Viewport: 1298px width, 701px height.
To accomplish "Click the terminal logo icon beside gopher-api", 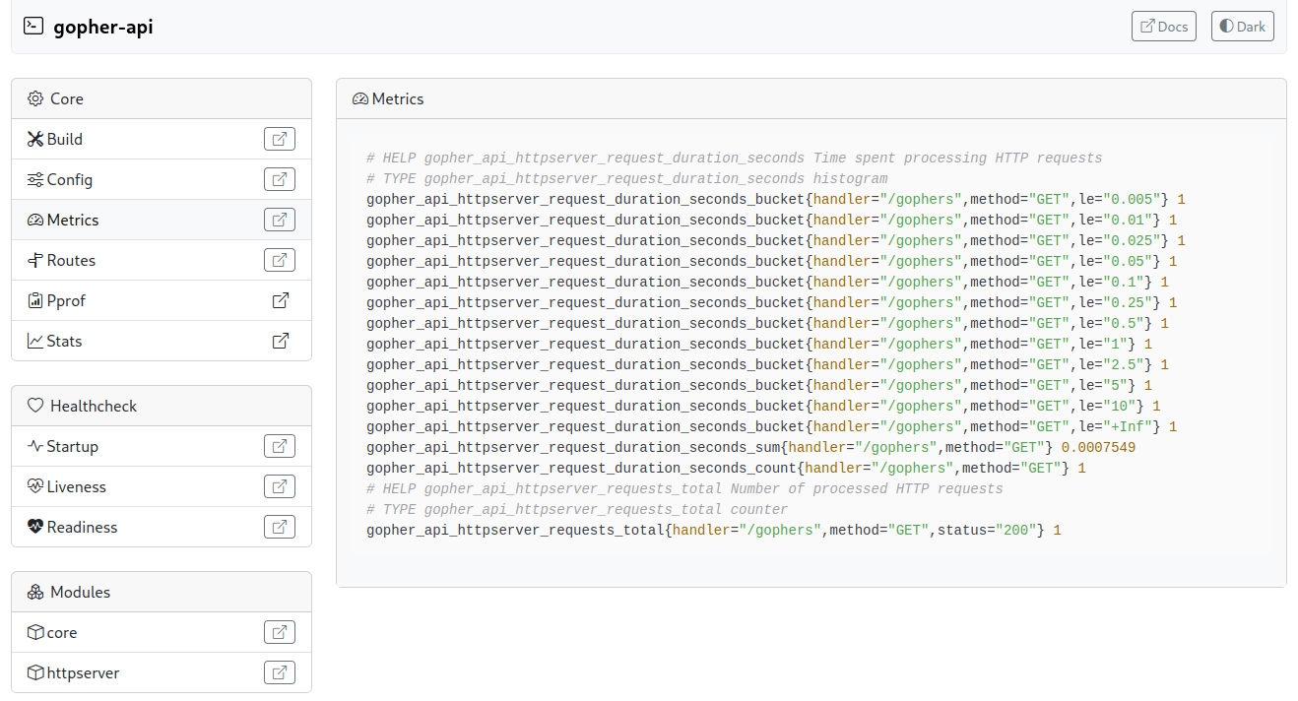I will point(33,27).
